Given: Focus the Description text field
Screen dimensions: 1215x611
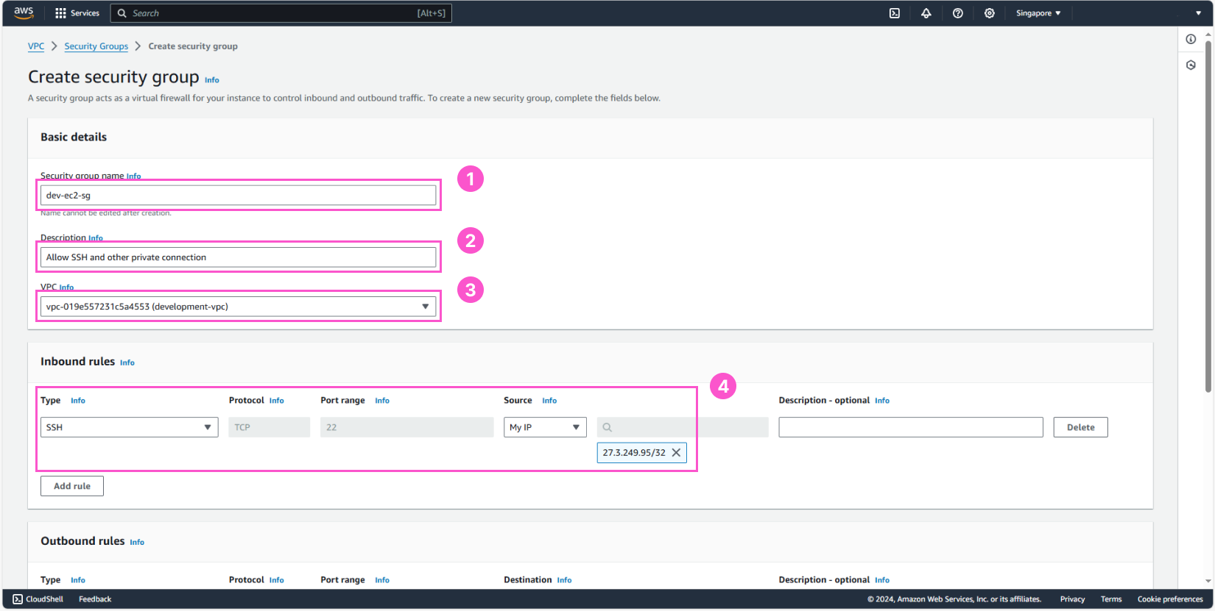Looking at the screenshot, I should (x=238, y=257).
